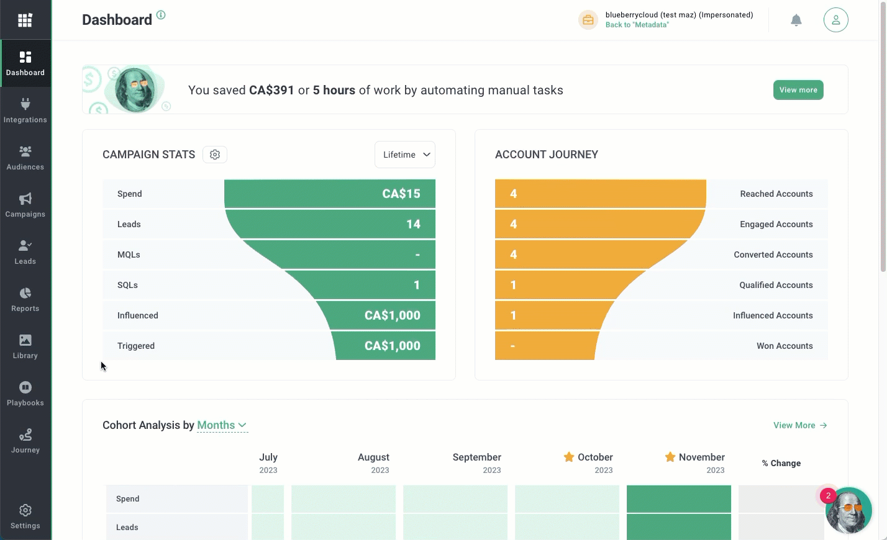Image resolution: width=887 pixels, height=540 pixels.
Task: Click the dark green November Spend cell
Action: pyautogui.click(x=678, y=499)
